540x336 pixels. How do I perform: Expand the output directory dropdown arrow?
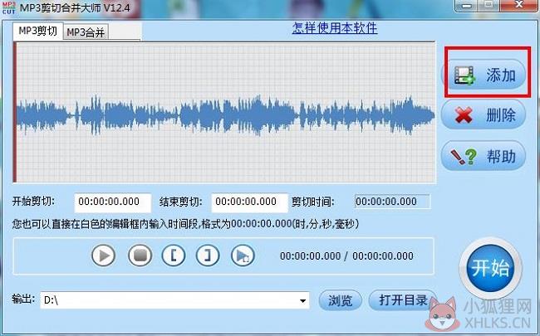click(x=302, y=300)
